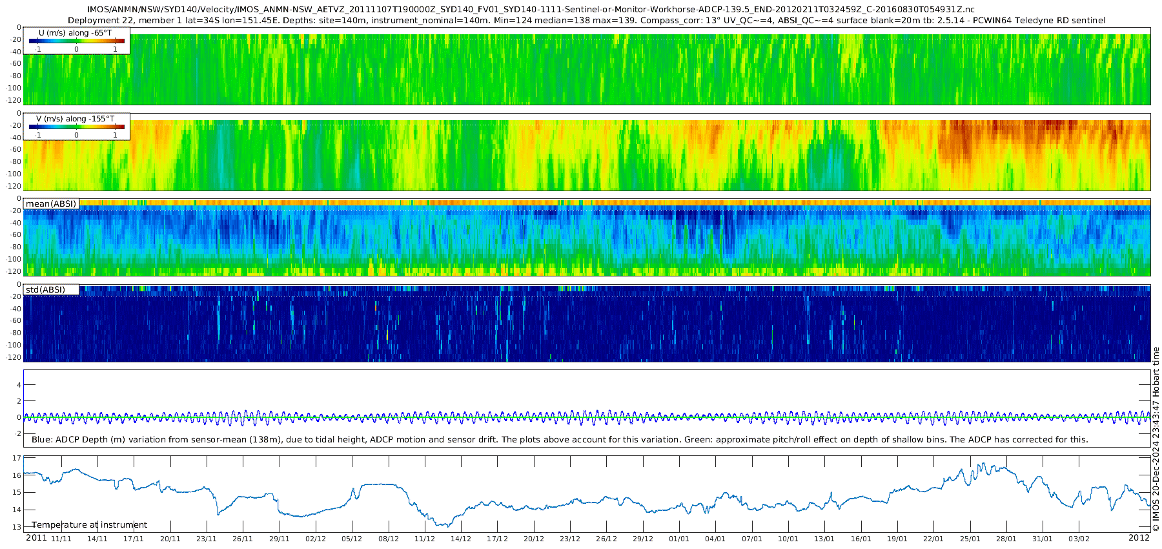Click the 29/12 date tick label
Screen dimensions: 1162x549
point(643,539)
